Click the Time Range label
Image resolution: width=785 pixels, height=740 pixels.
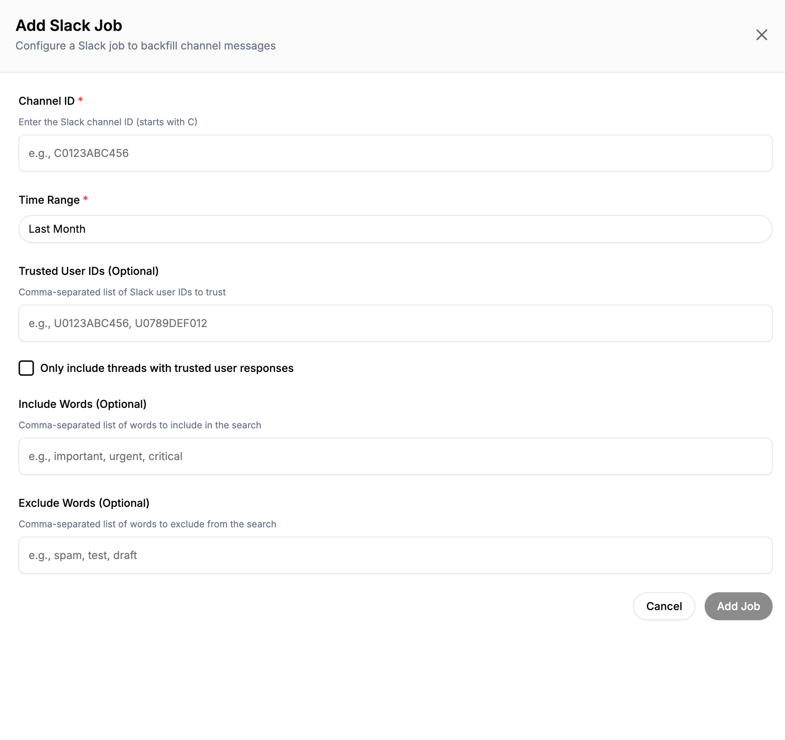click(49, 200)
